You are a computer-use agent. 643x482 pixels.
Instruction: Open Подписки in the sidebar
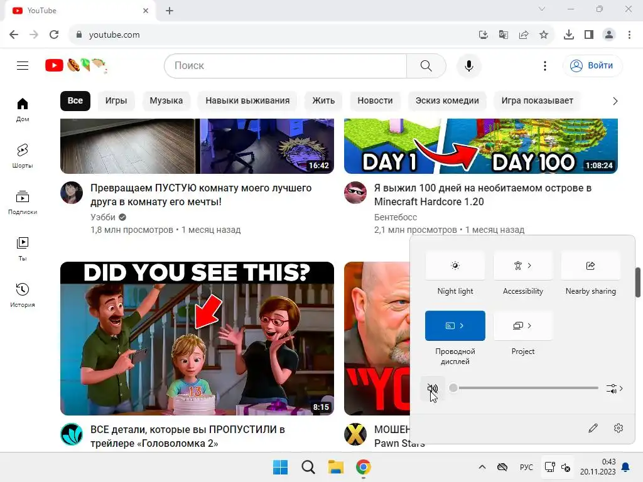(x=23, y=203)
